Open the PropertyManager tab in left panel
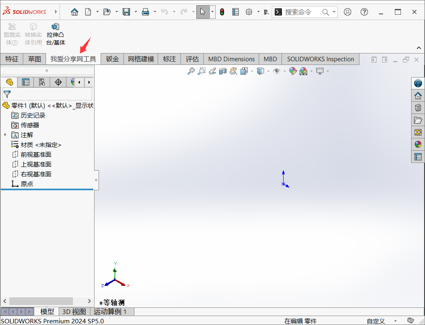This screenshot has height=325, width=425. [26, 82]
